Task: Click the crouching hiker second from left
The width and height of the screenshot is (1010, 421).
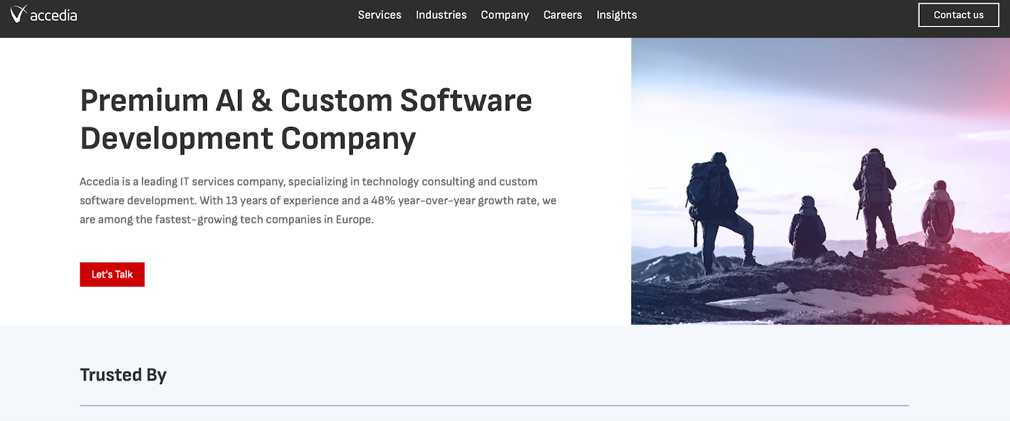Action: [807, 228]
